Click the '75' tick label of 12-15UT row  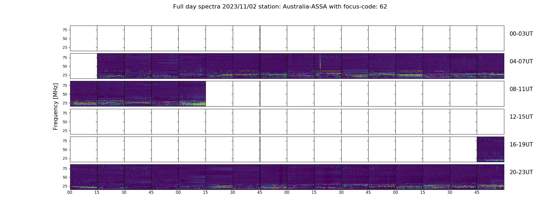pos(65,113)
